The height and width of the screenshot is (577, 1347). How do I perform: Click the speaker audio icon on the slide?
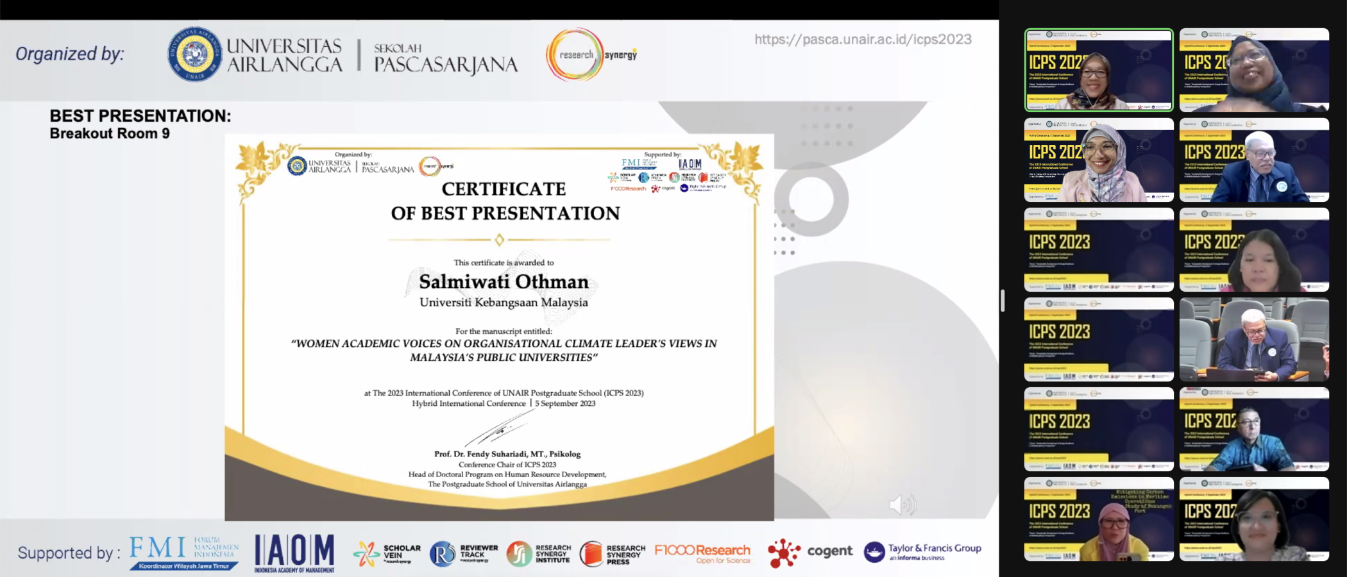click(902, 505)
